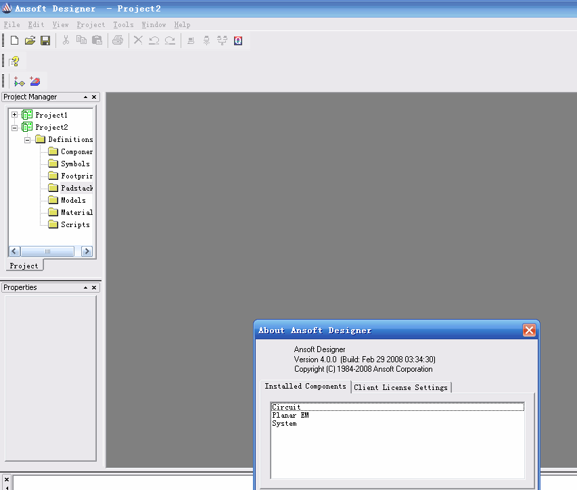Paste using the clipboard toolbar icon

click(97, 40)
